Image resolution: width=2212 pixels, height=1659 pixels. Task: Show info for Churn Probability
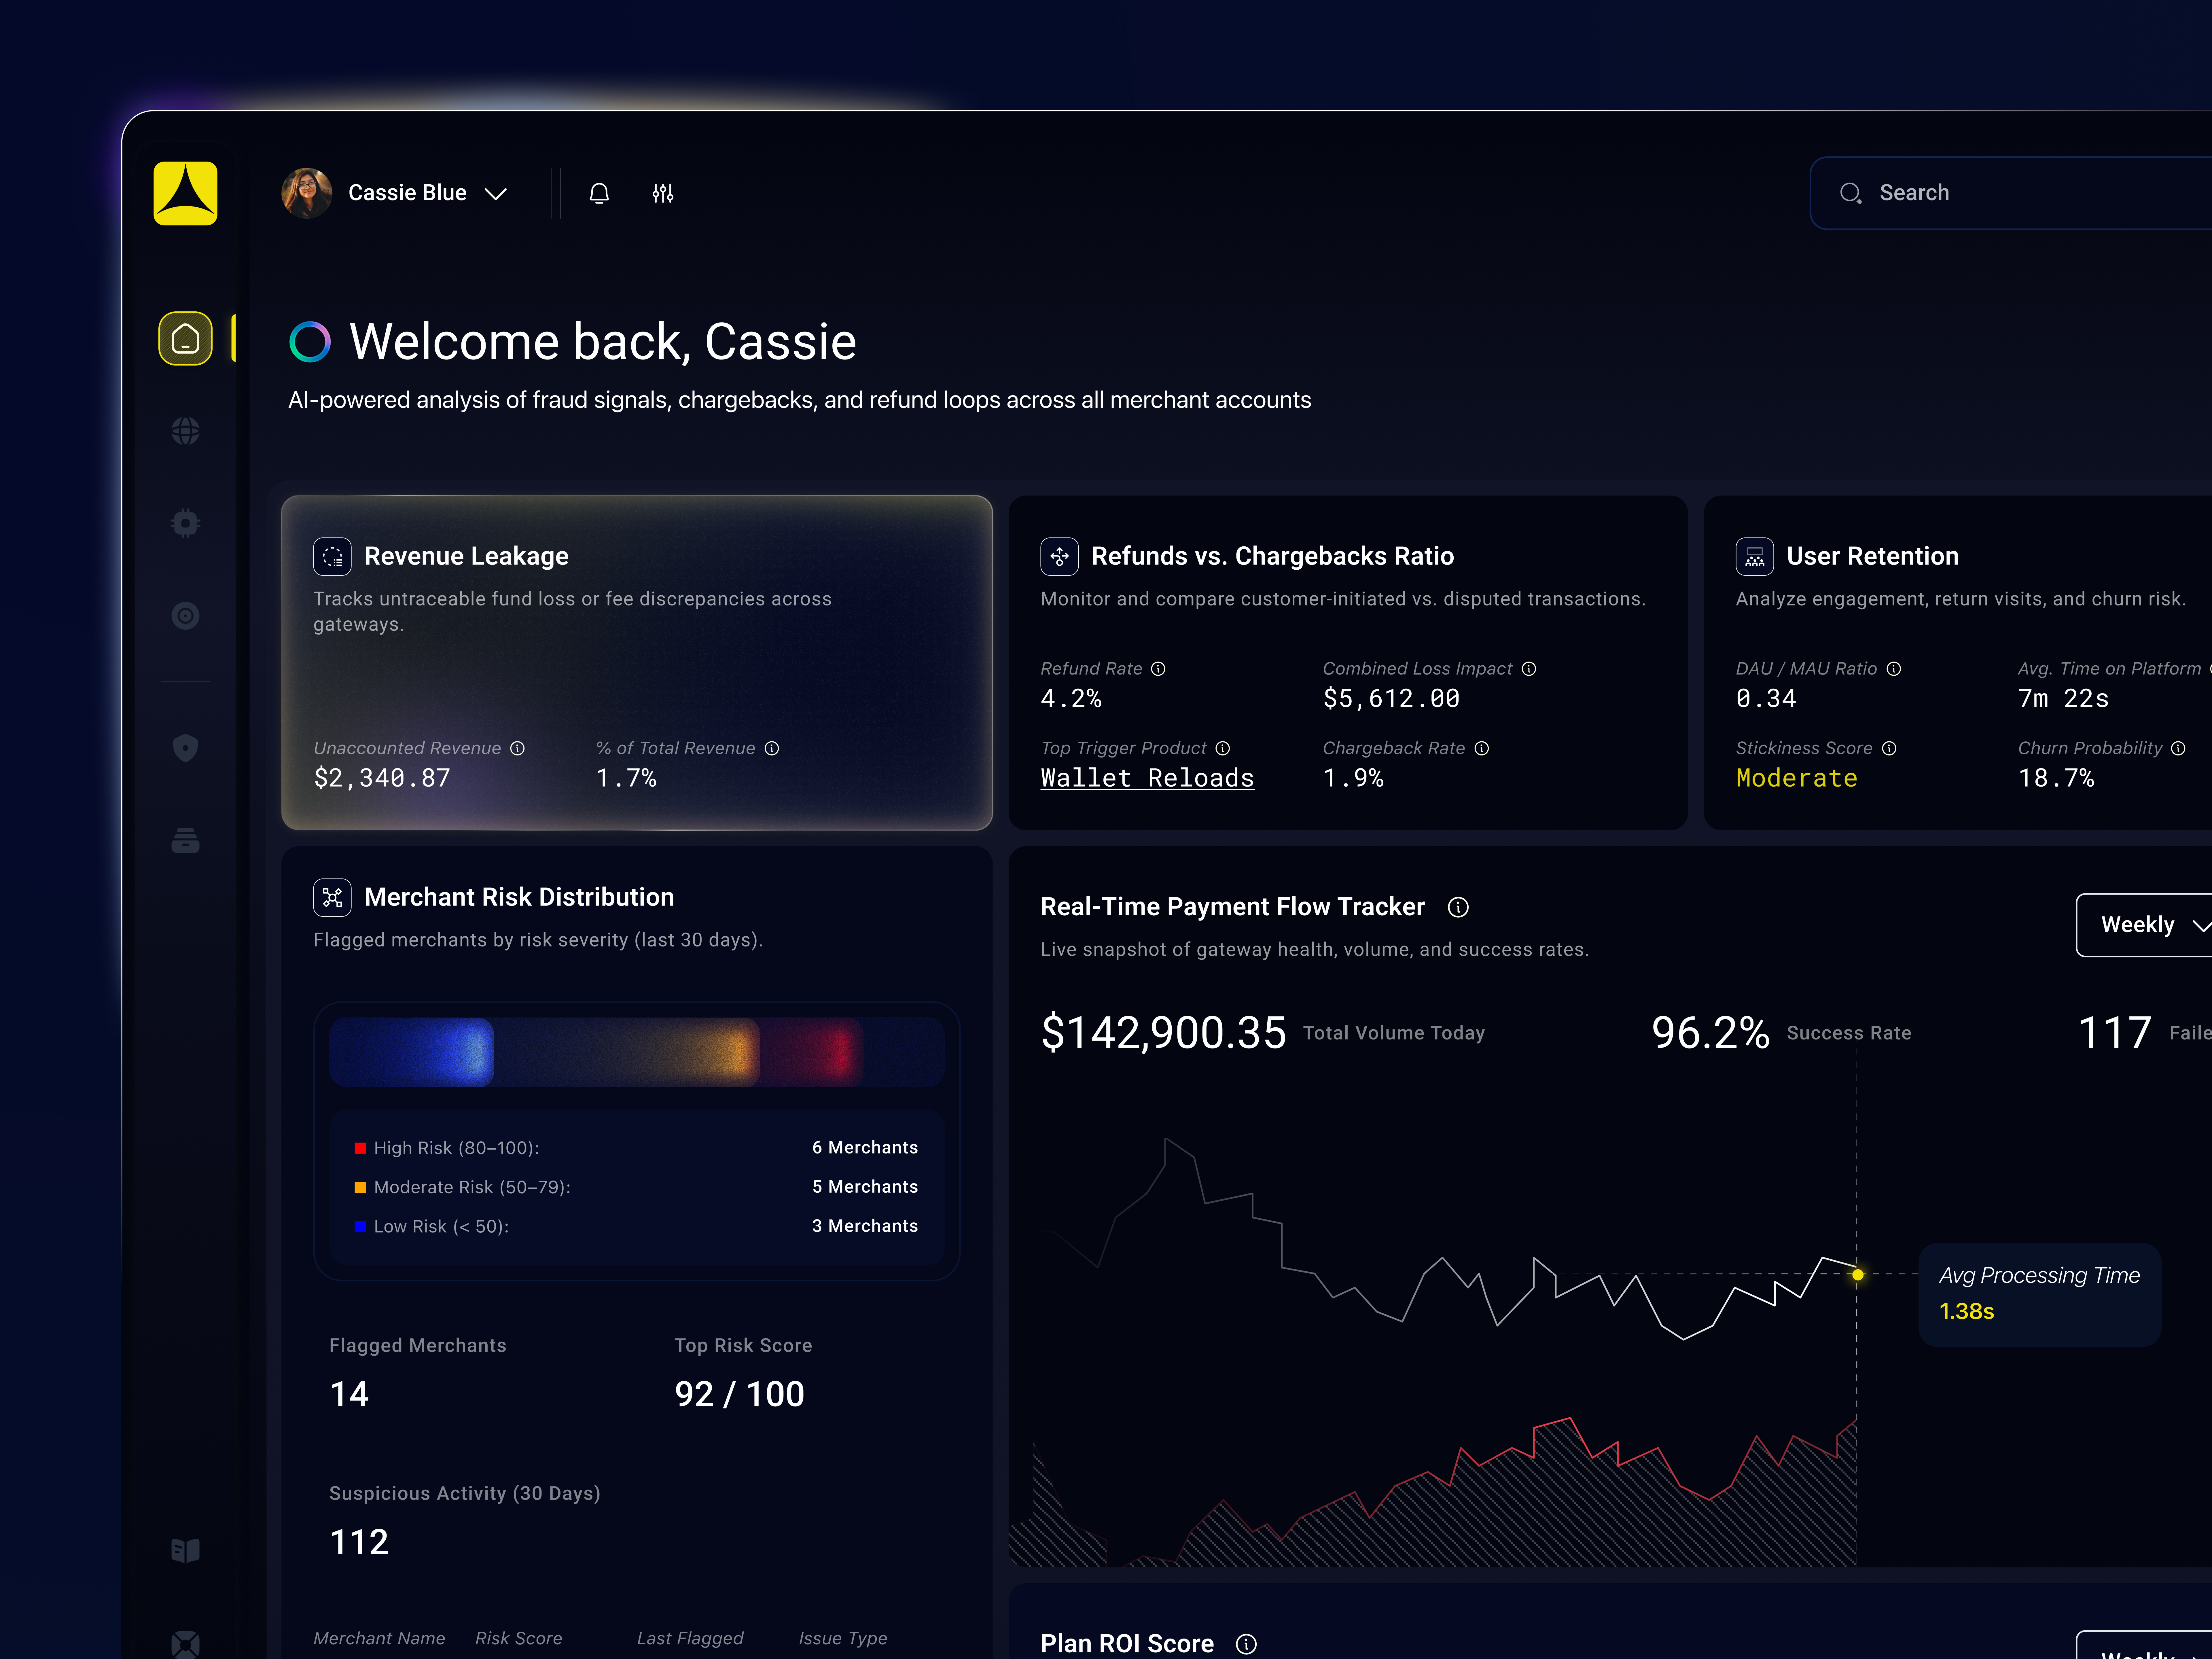click(2178, 748)
